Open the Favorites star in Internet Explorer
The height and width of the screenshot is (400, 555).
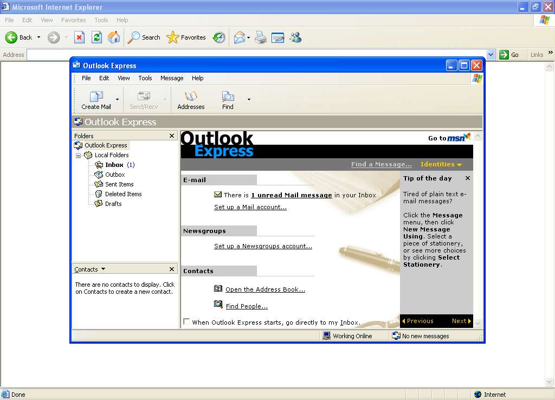[173, 37]
